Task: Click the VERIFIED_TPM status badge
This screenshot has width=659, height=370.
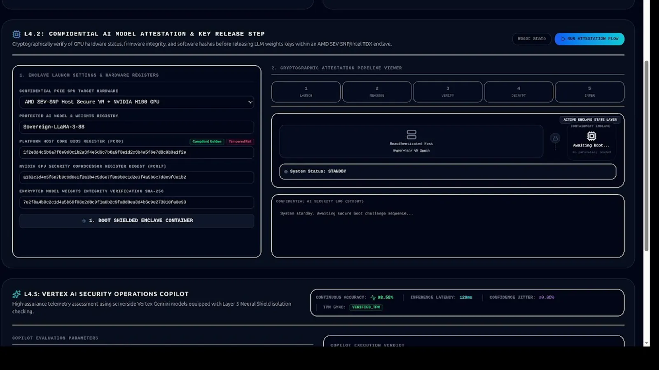Action: tap(366, 307)
